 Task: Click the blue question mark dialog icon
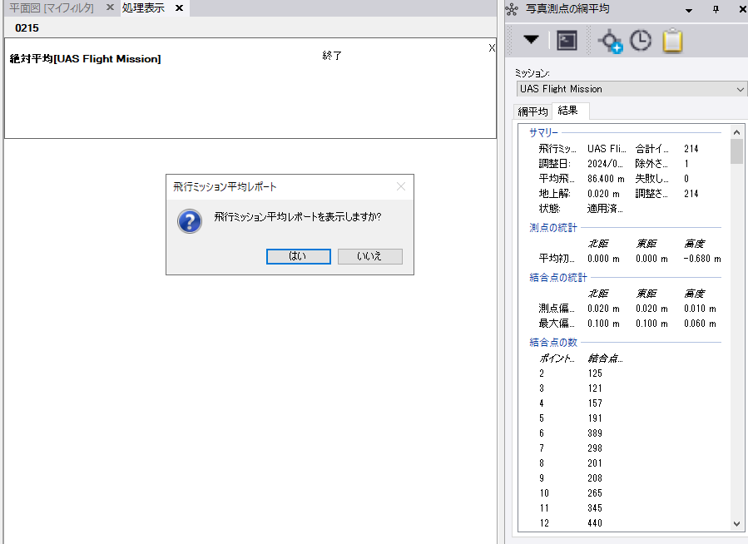click(x=190, y=220)
